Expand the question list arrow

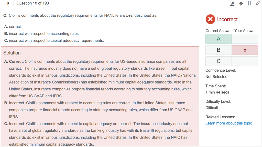coord(8,3)
